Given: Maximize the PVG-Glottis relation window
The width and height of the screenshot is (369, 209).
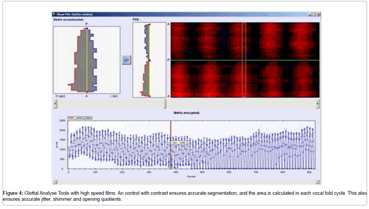Looking at the screenshot, I should [314, 14].
